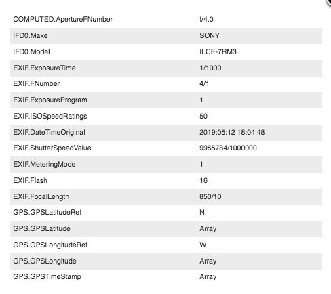
Task: Click the 1/1000 exposure time value
Action: pos(210,68)
